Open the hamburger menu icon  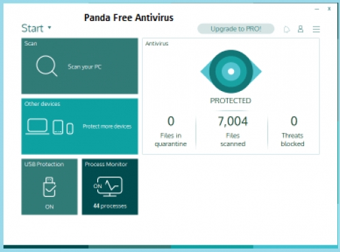coord(316,29)
